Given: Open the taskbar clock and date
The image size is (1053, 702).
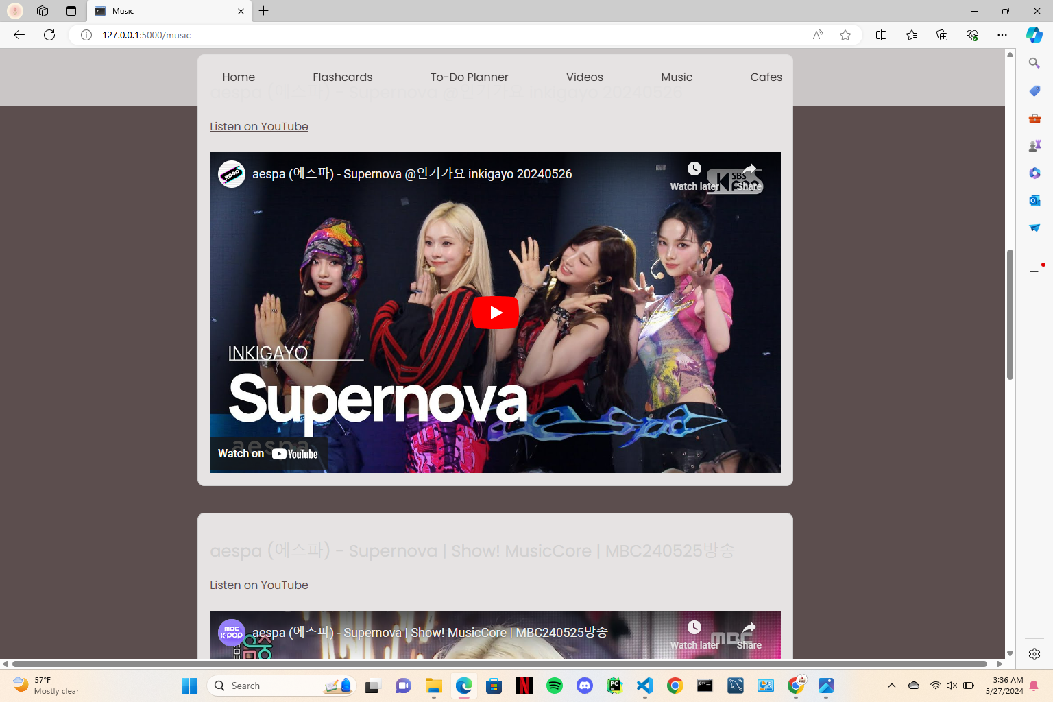Looking at the screenshot, I should (1004, 686).
